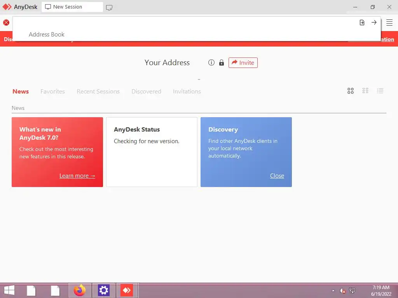Click the lock icon near Invite
The image size is (398, 298).
[x=222, y=62]
